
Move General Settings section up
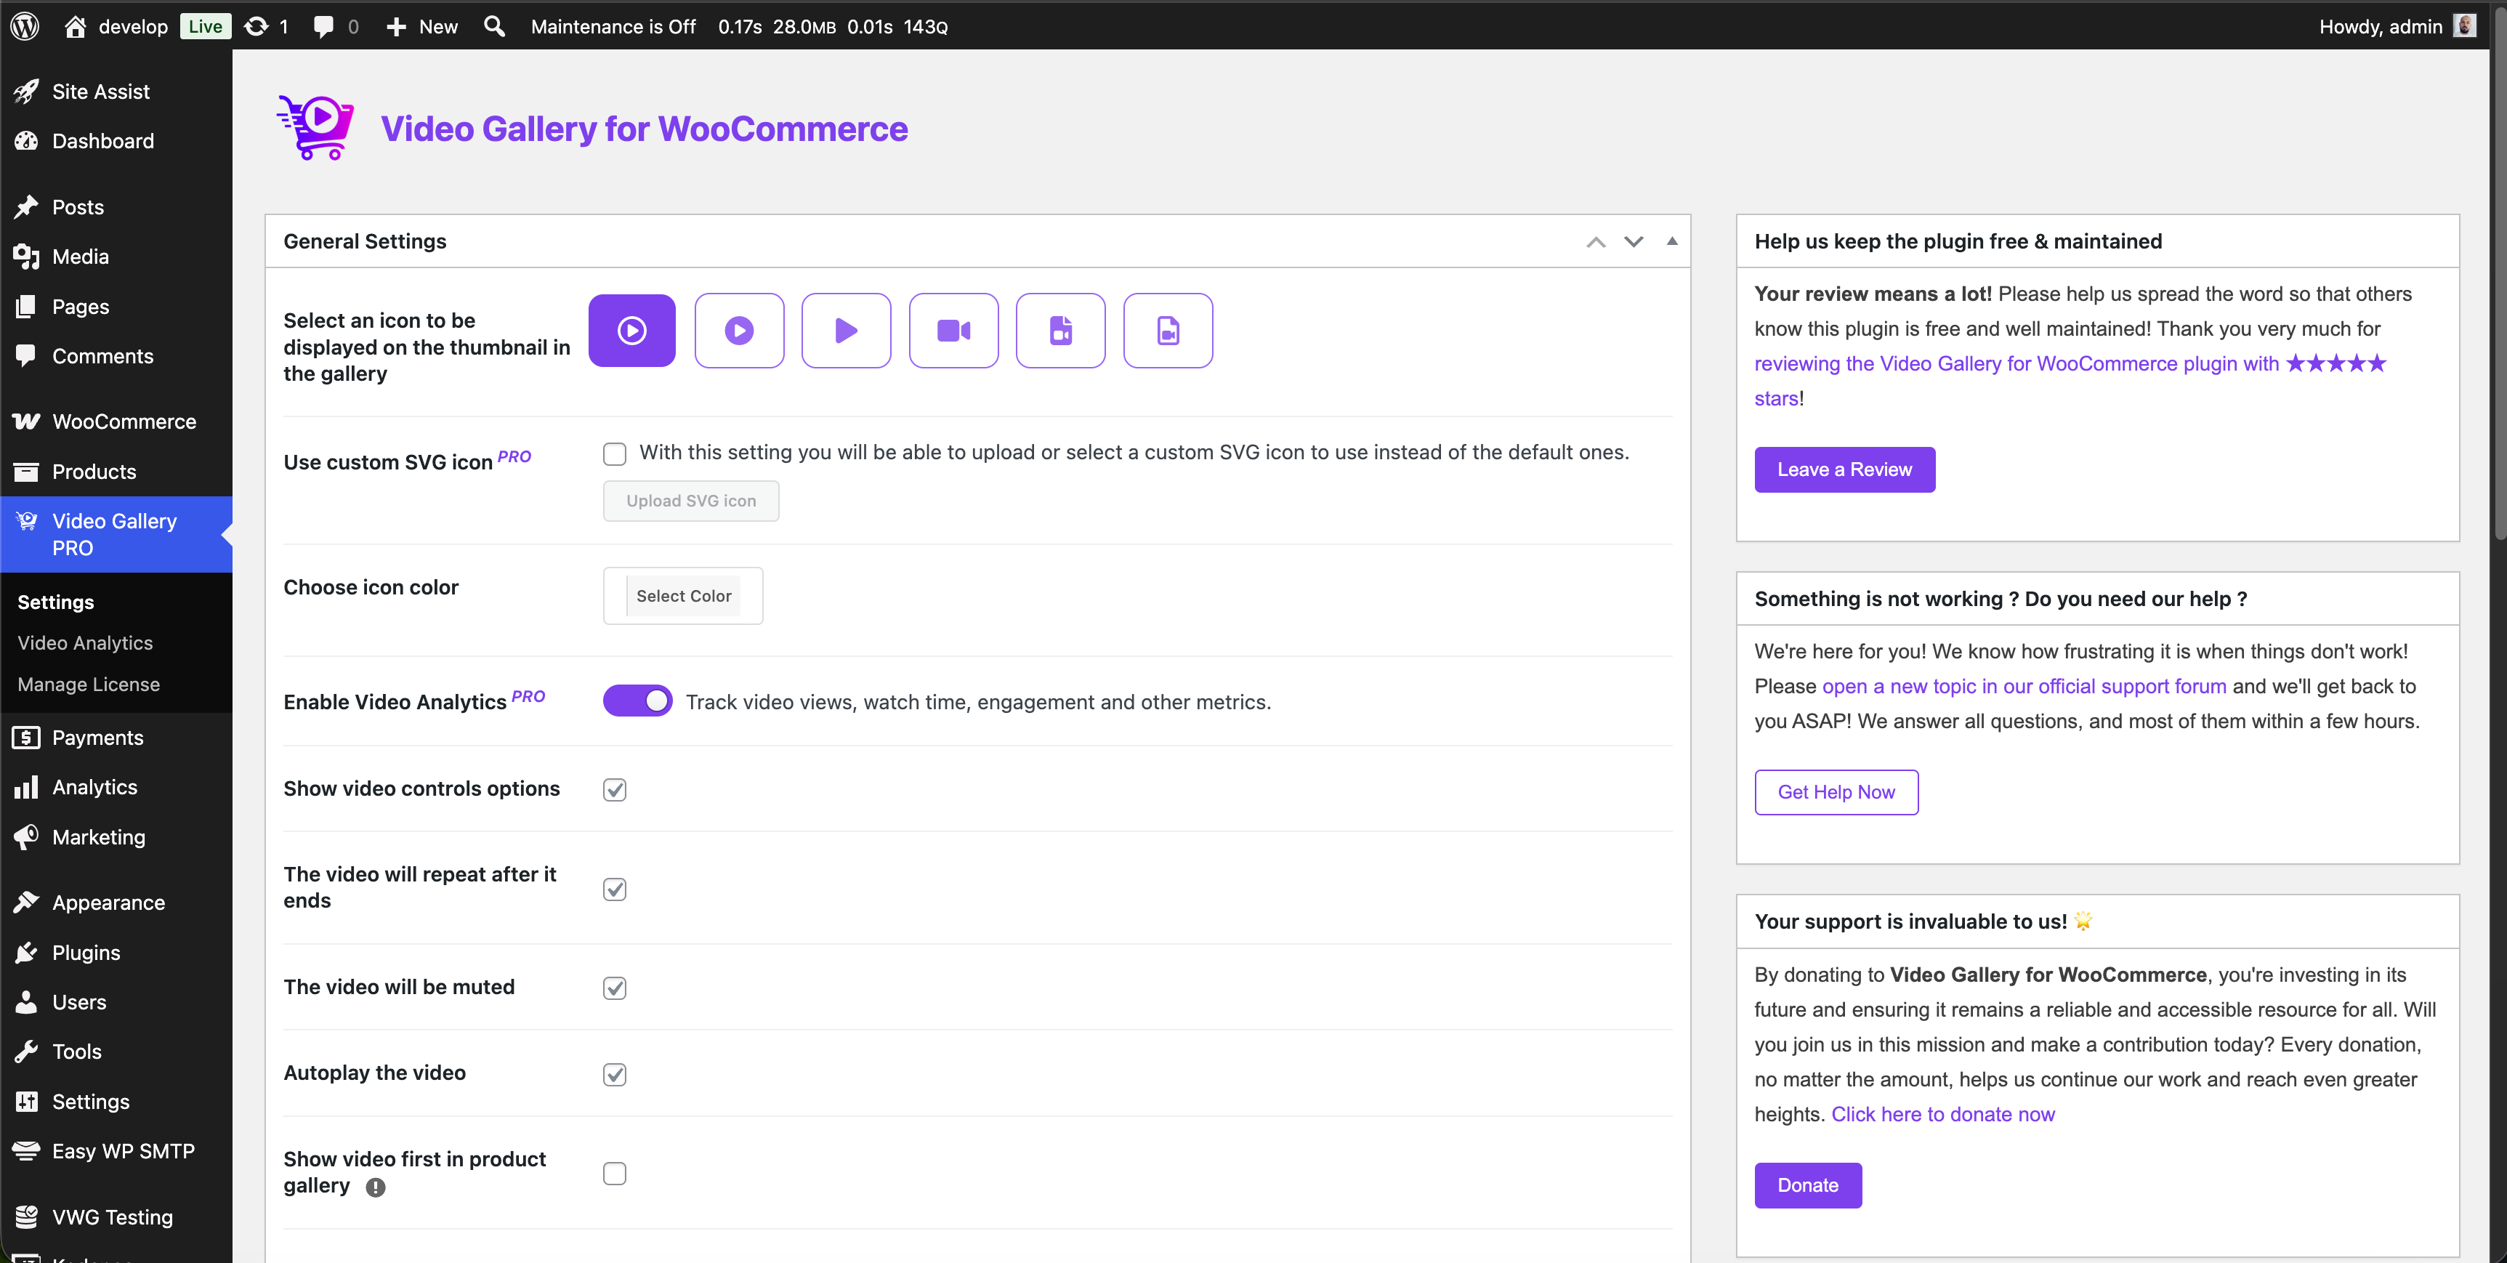(x=1595, y=241)
